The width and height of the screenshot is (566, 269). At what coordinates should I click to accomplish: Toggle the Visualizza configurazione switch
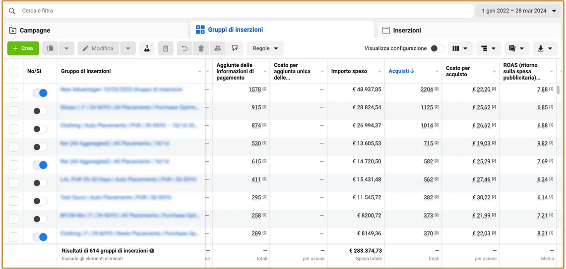pyautogui.click(x=437, y=48)
